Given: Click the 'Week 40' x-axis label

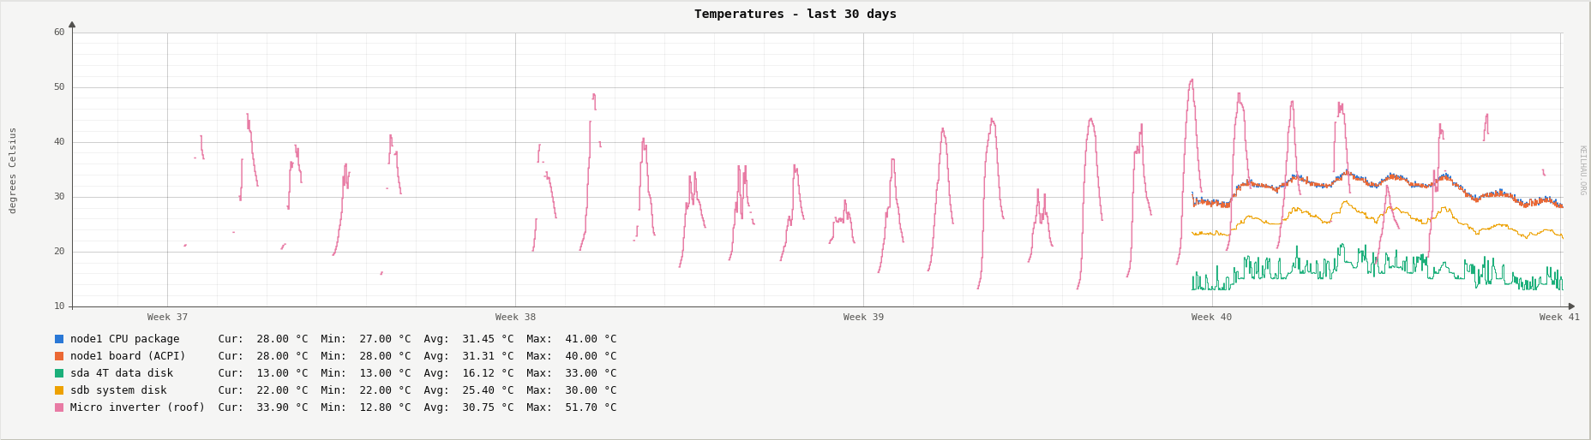Looking at the screenshot, I should pos(1211,318).
